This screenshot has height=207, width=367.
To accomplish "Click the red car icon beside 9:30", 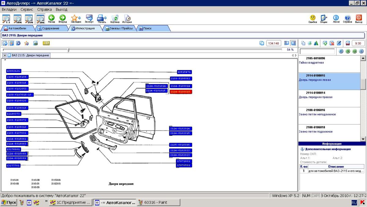I will pyautogui.click(x=348, y=43).
